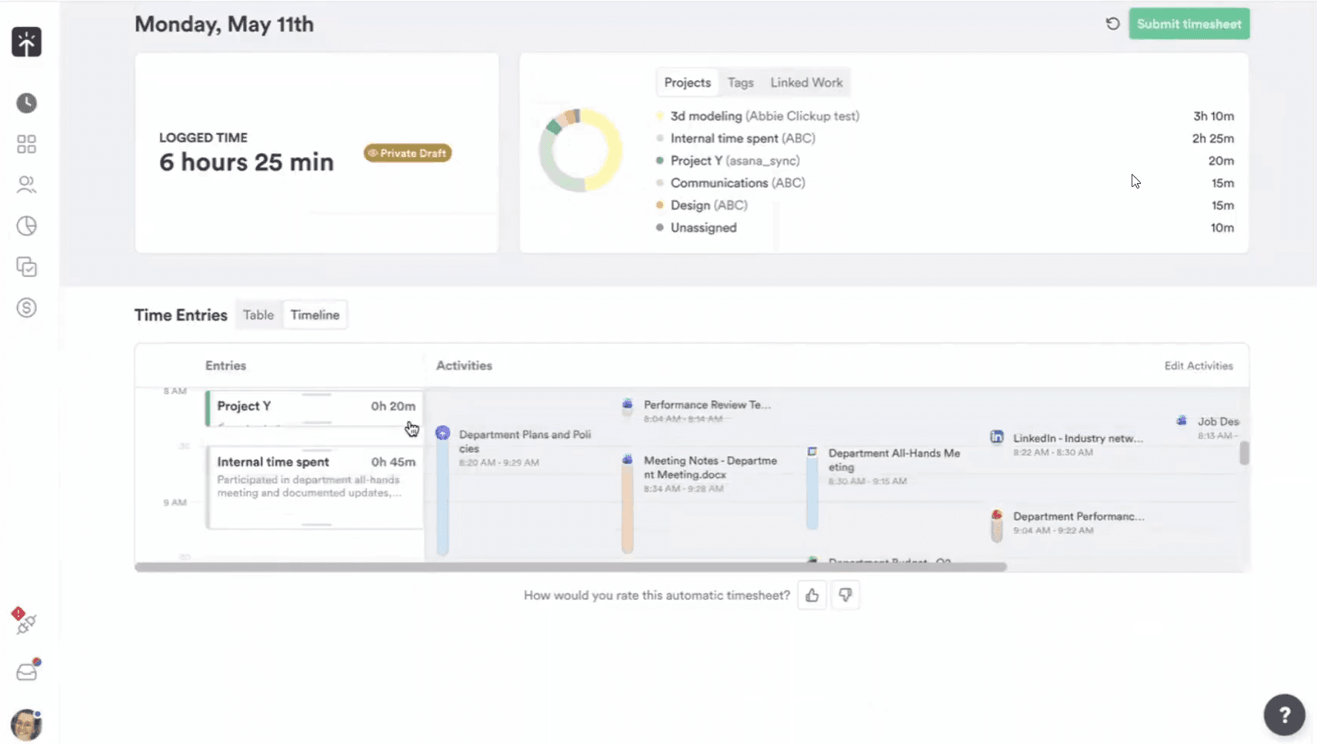
Task: Select the Unassigned row
Action: [x=945, y=228]
